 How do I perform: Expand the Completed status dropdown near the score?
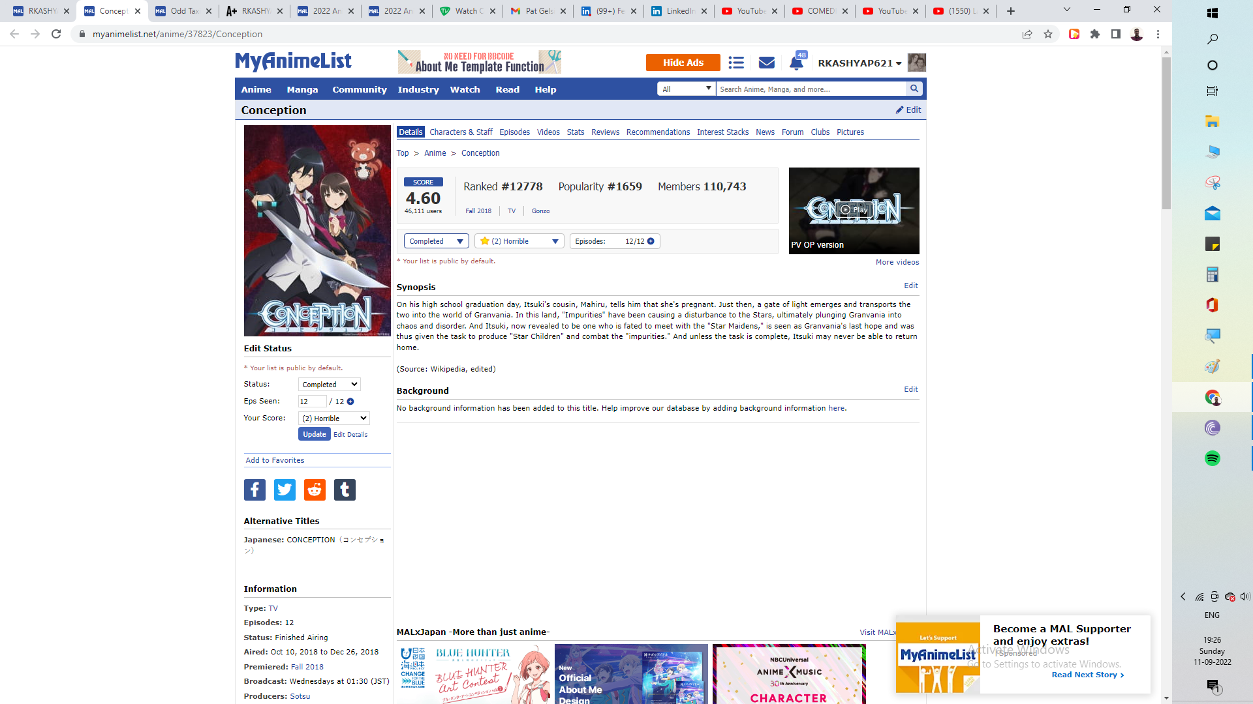point(436,241)
